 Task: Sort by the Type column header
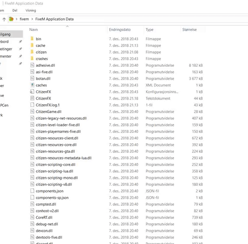pos(150,30)
